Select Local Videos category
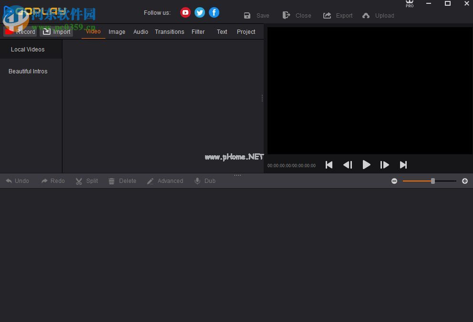Screen dimensions: 473x322 (31, 50)
